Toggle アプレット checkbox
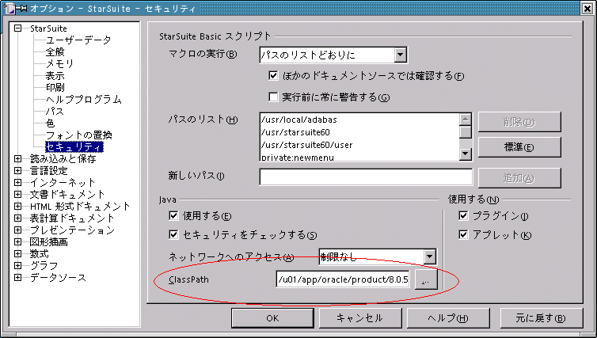This screenshot has width=597, height=338. pos(463,234)
